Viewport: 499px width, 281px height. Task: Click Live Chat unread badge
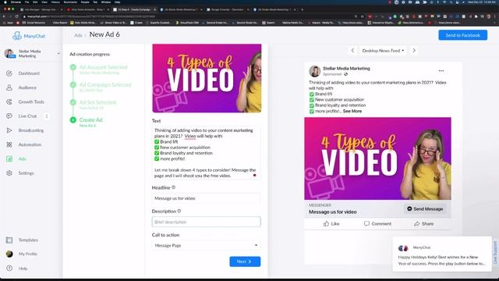pos(47,116)
